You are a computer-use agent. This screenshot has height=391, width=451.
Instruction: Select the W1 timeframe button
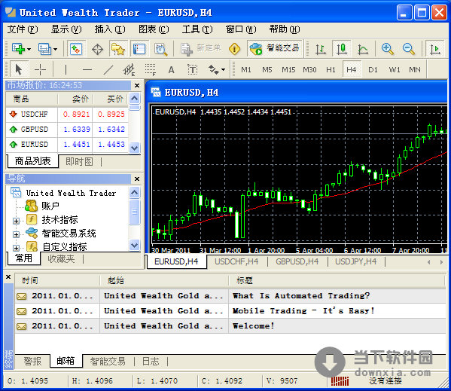394,69
